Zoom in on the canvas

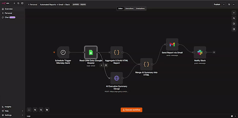tap(35, 110)
